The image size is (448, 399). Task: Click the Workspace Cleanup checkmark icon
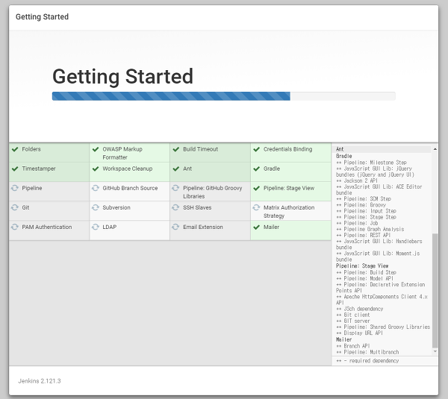click(x=96, y=169)
